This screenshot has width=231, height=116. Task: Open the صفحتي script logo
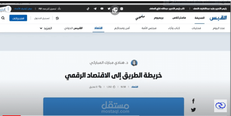point(140,18)
